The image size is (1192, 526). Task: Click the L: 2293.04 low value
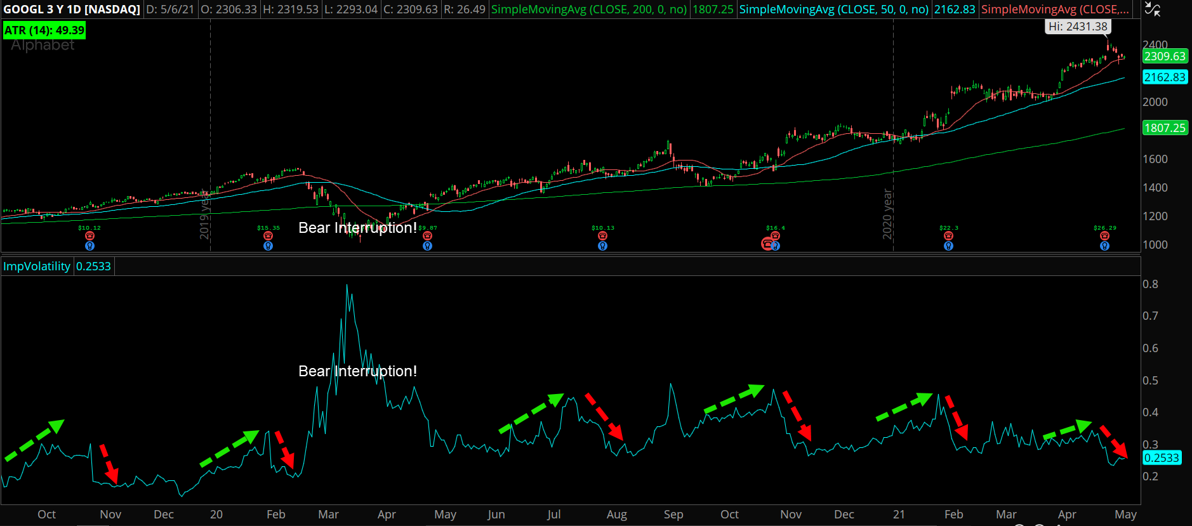click(x=351, y=10)
